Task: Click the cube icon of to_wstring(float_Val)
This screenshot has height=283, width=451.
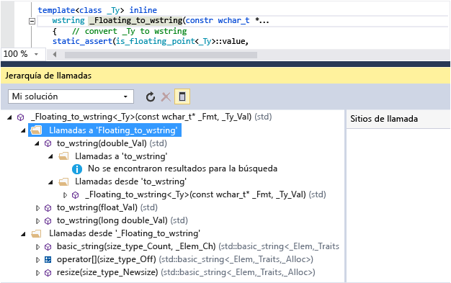Action: point(48,208)
